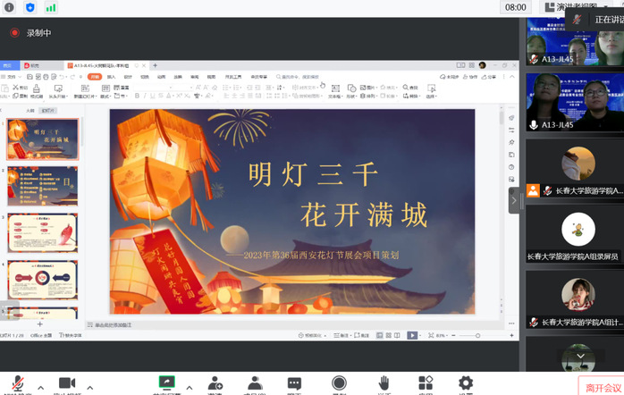
Task: Expand share screen options arrow
Action: (189, 386)
